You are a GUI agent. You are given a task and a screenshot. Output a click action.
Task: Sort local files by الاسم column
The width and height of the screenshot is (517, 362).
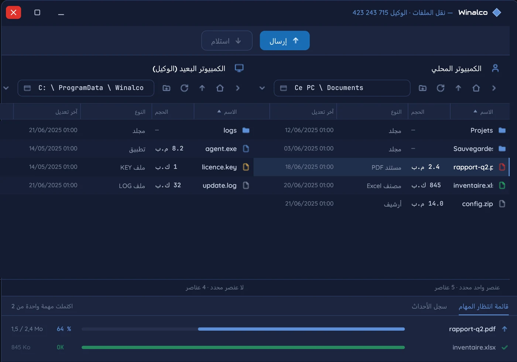[x=480, y=112]
